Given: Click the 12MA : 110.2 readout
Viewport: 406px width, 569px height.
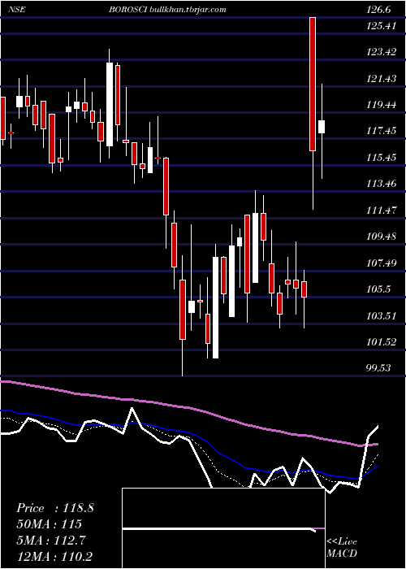Looking at the screenshot, I should 54,556.
